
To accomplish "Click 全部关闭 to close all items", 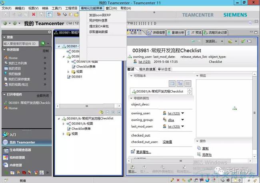I will tap(43, 95).
